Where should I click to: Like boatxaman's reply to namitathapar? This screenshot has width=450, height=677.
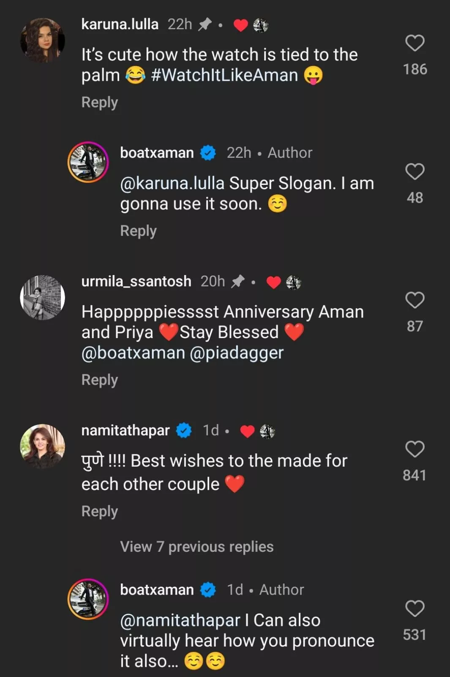pos(415,609)
